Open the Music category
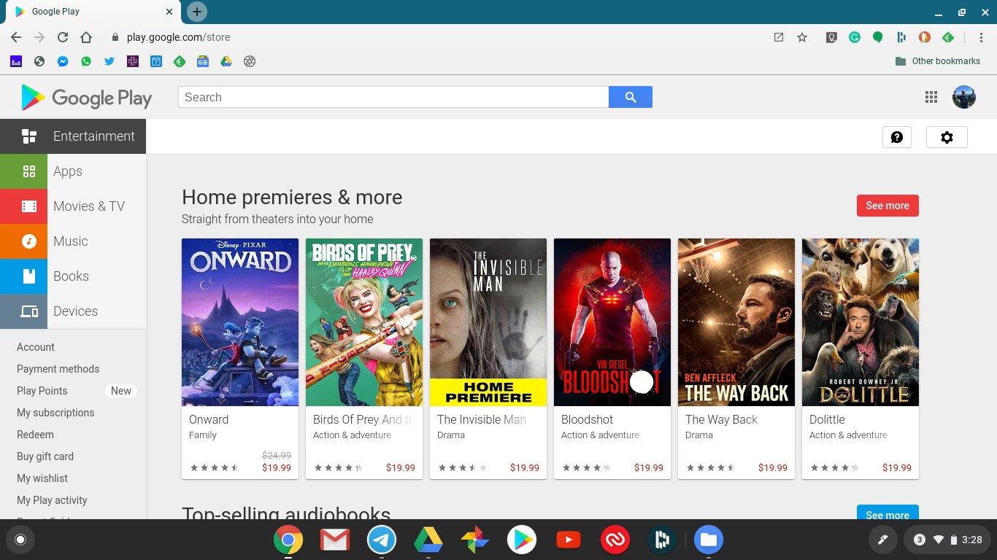This screenshot has height=560, width=997. [x=73, y=241]
